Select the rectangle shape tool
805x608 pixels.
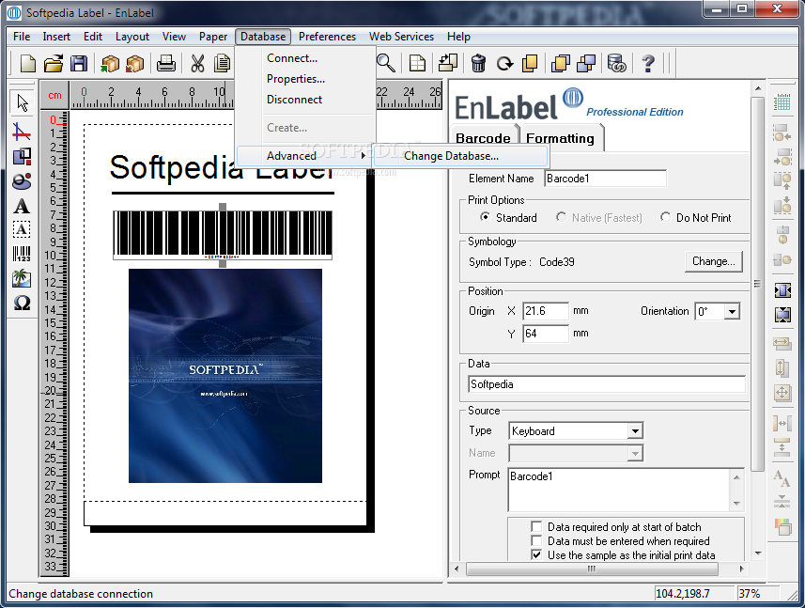pyautogui.click(x=22, y=156)
